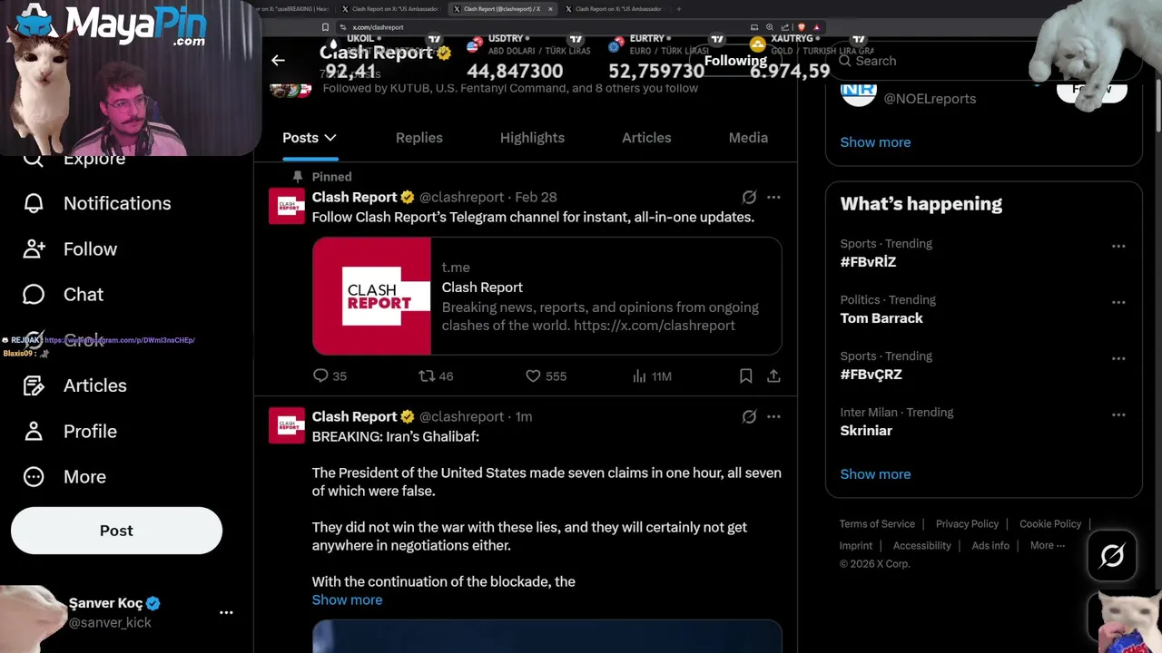The width and height of the screenshot is (1162, 653).
Task: Open options for #FBvRİZ trend
Action: (1118, 246)
